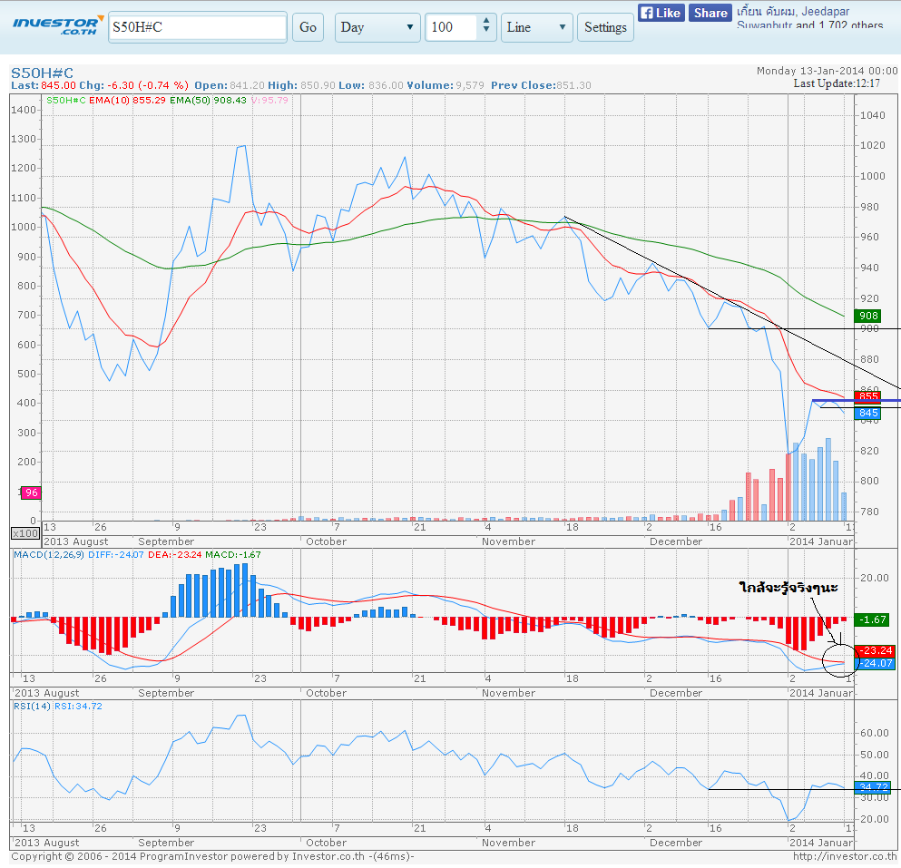This screenshot has width=901, height=868.
Task: Click the bar count field showing 100
Action: click(451, 27)
